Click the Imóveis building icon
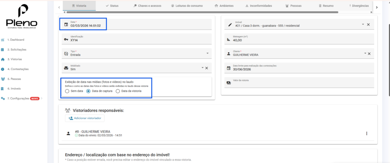Viewport: 390px width, 163px height. click(3, 89)
